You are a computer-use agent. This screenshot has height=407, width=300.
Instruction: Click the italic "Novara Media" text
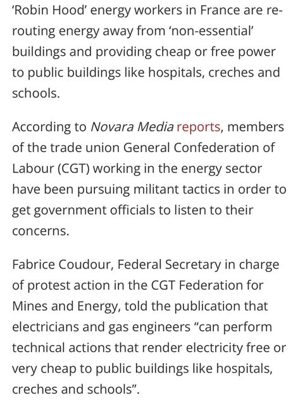(x=132, y=127)
